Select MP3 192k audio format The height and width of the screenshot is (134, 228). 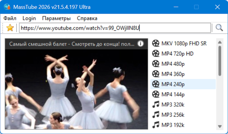tap(183, 125)
